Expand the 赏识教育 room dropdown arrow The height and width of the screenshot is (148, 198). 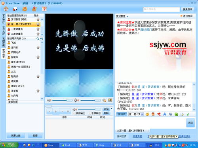point(128,16)
